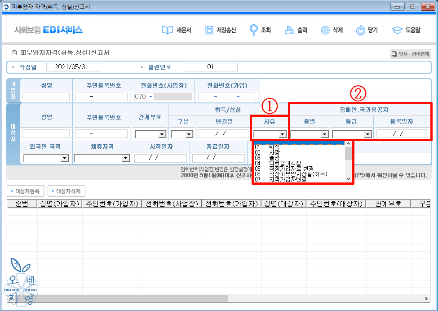Screen dimensions: 438x311
Task: Click the 등록일자 date field
Action: tap(402, 134)
